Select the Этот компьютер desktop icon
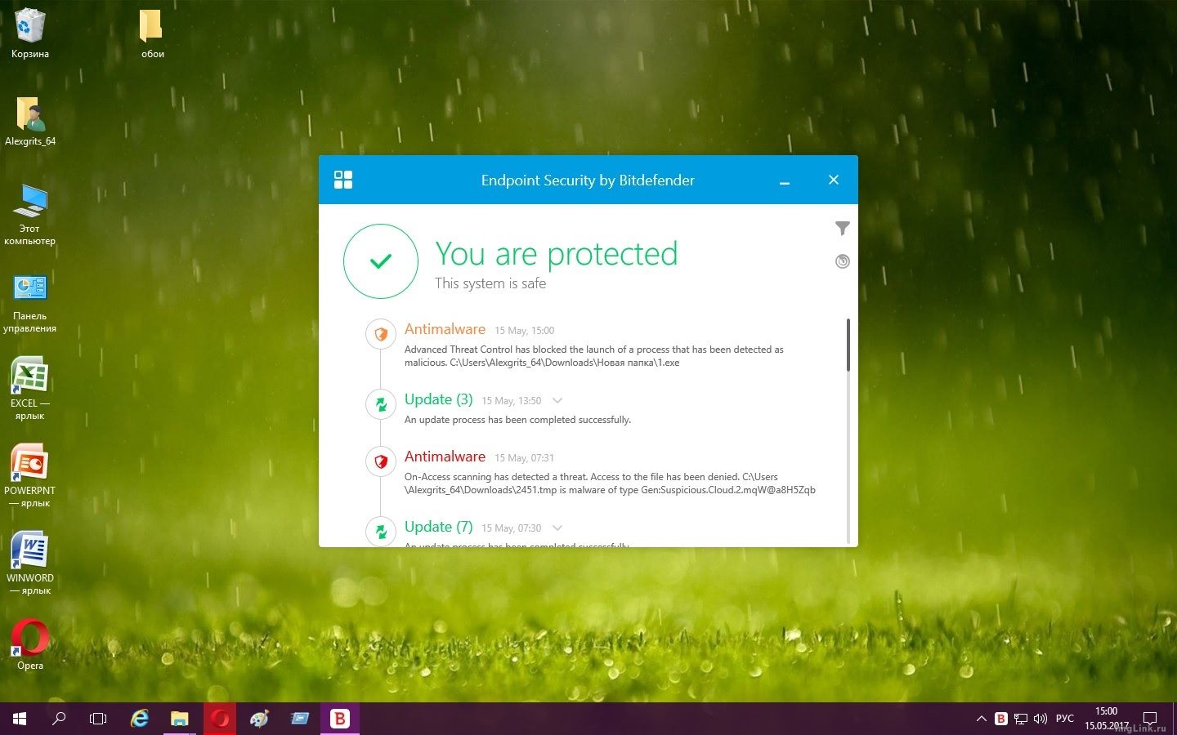 pyautogui.click(x=30, y=214)
